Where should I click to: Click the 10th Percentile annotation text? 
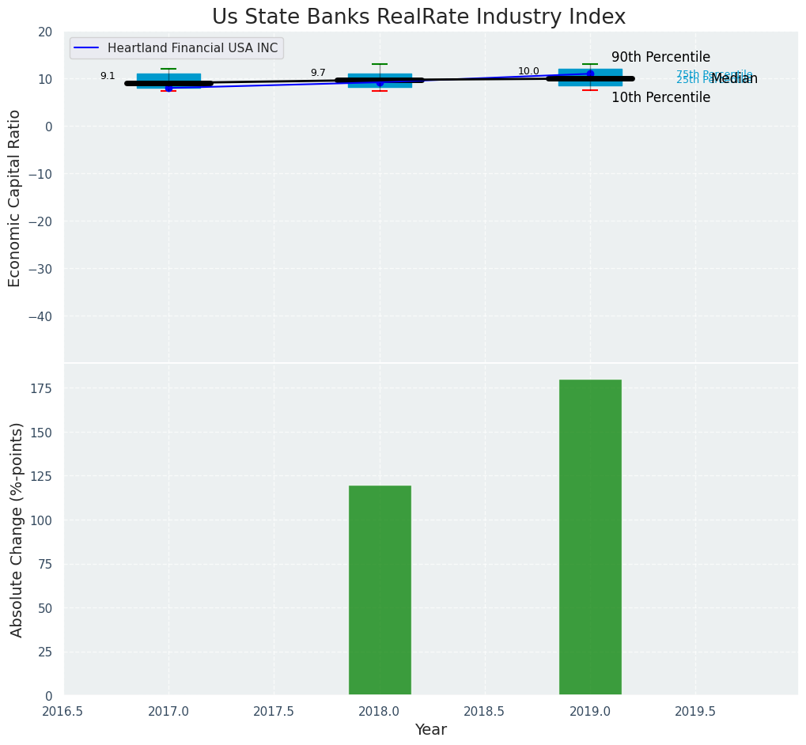coord(660,98)
